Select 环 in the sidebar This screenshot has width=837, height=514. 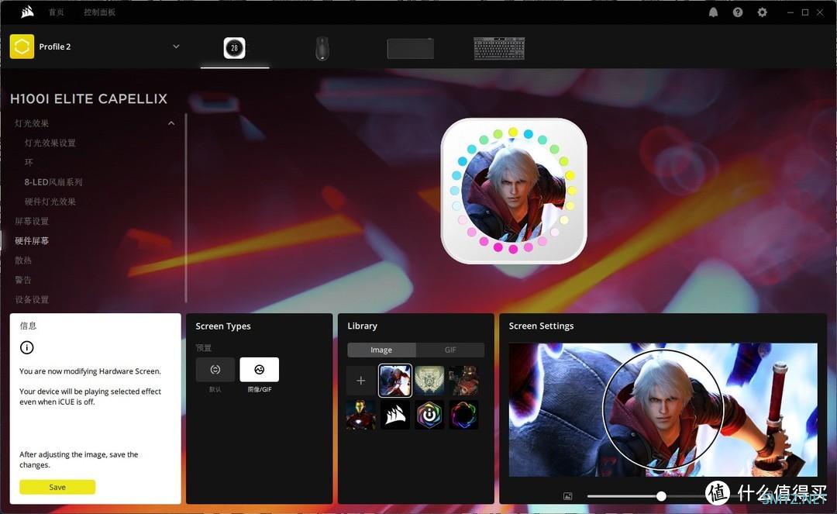(29, 162)
